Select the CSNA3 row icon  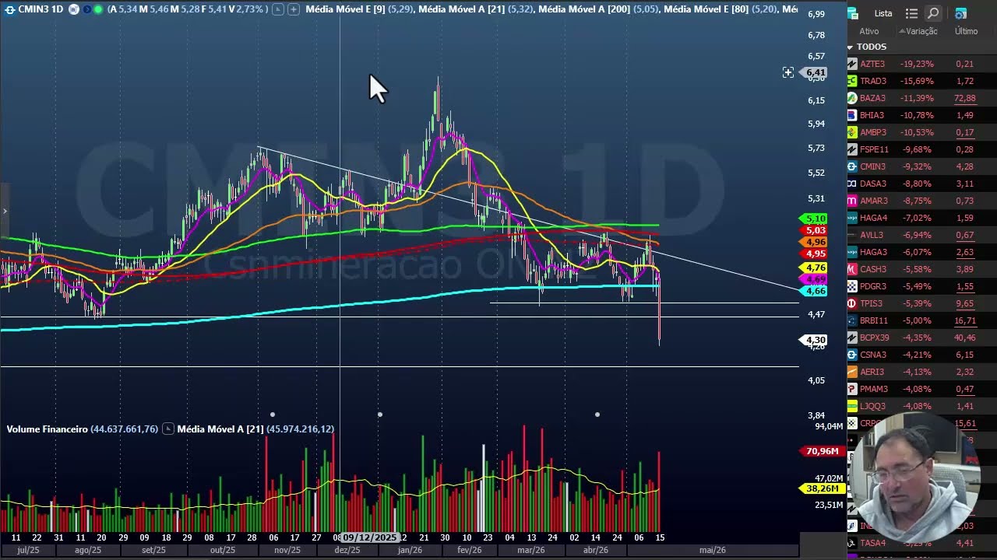[x=852, y=355]
